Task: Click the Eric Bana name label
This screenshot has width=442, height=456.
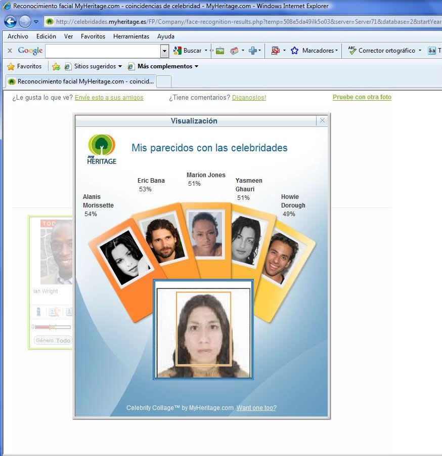Action: click(151, 181)
